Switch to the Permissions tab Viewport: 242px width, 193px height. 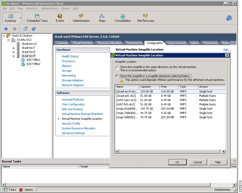click(211, 43)
